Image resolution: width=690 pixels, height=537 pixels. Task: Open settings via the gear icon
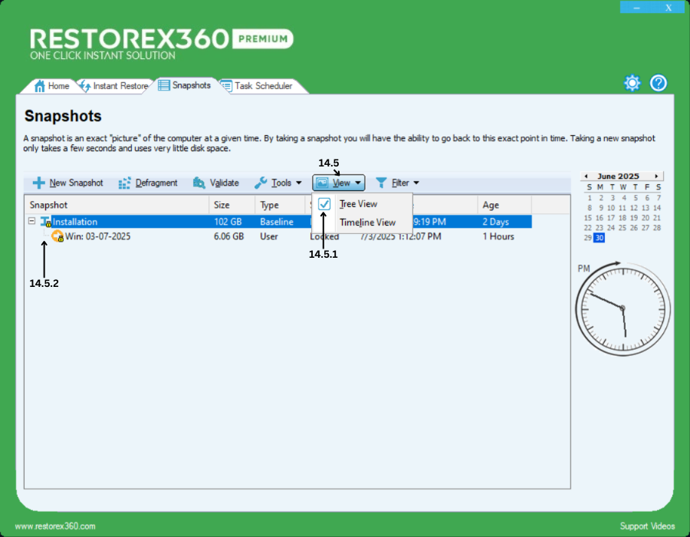(x=632, y=84)
